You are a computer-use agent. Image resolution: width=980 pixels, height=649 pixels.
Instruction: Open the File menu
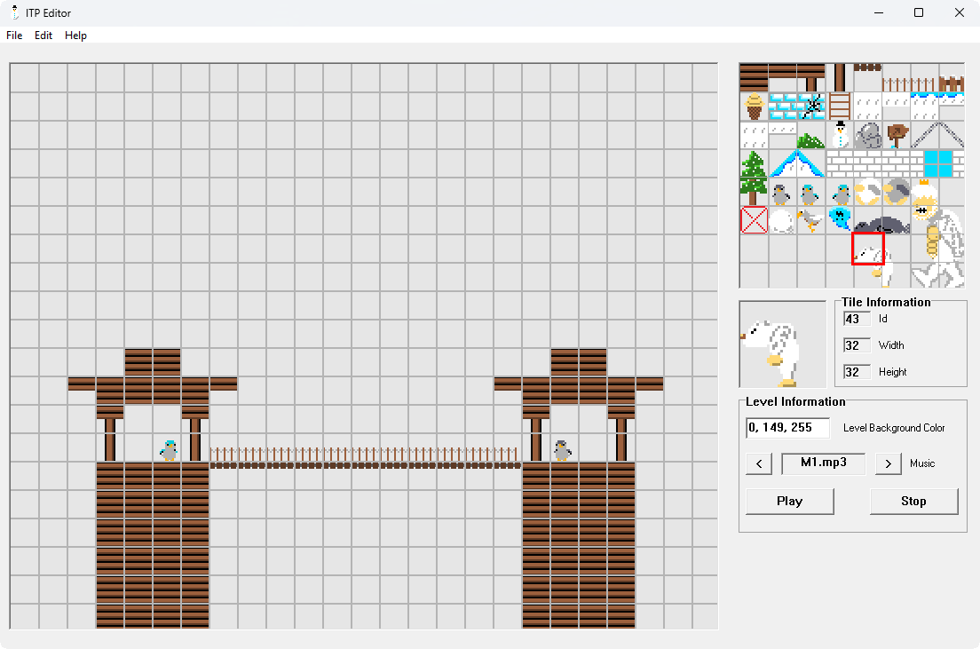(x=14, y=36)
